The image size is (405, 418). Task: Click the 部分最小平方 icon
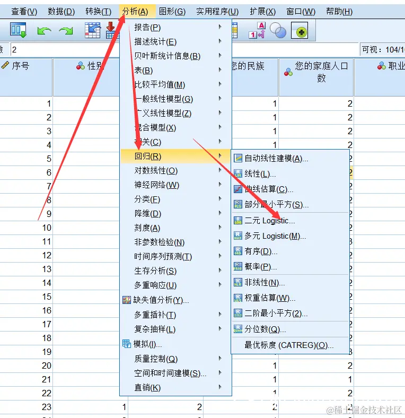pyautogui.click(x=238, y=204)
